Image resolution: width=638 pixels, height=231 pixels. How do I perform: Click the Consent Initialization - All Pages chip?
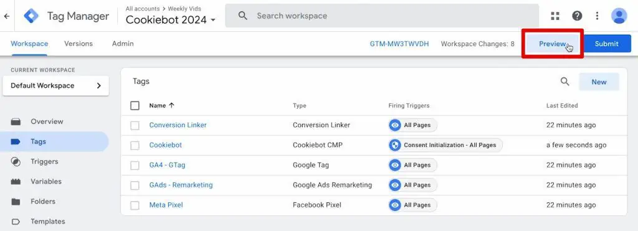pyautogui.click(x=445, y=145)
